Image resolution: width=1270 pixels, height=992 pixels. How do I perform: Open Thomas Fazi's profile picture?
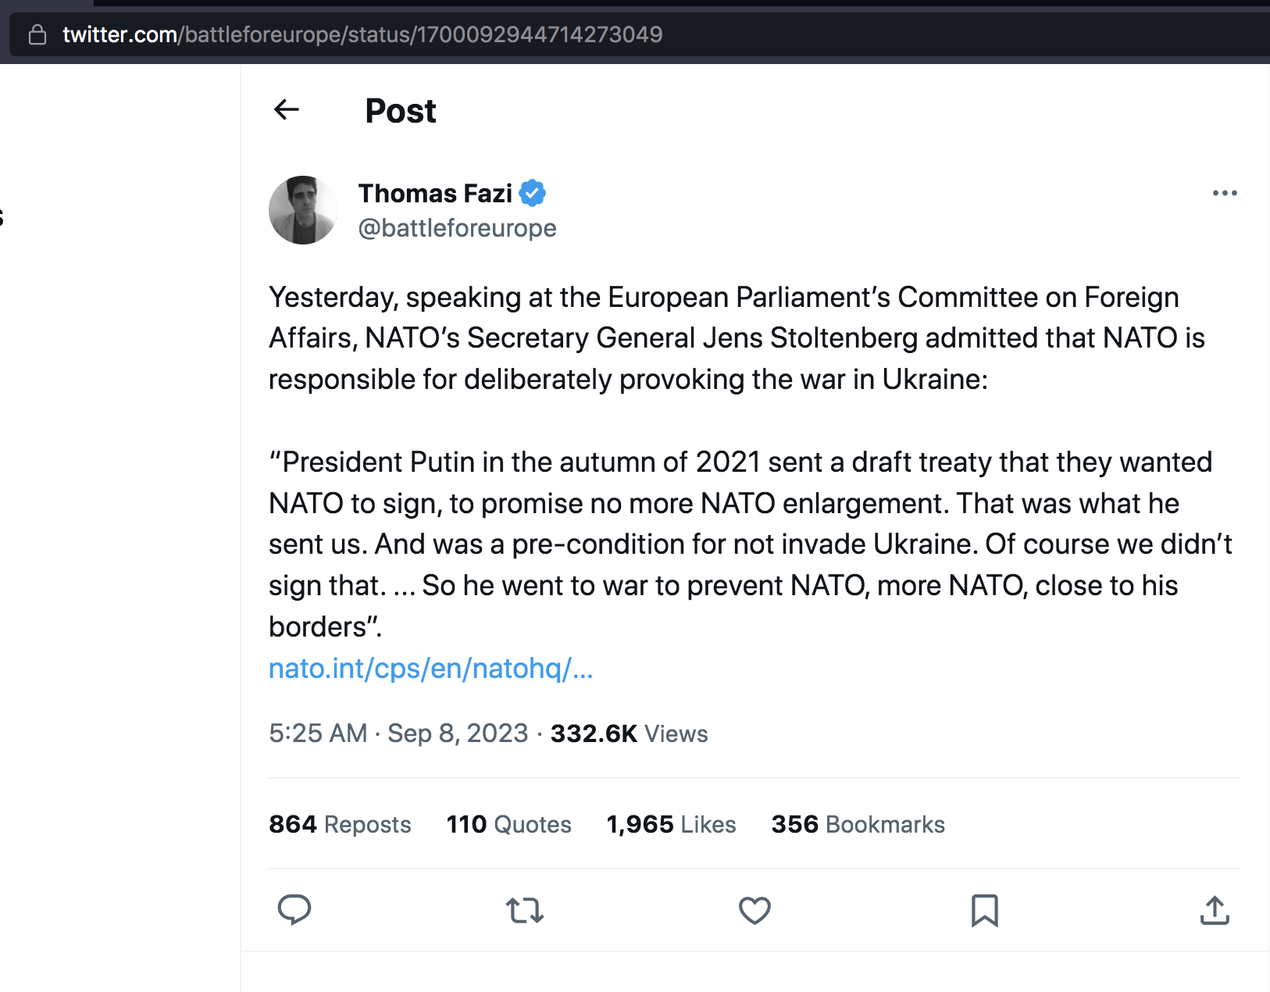303,210
